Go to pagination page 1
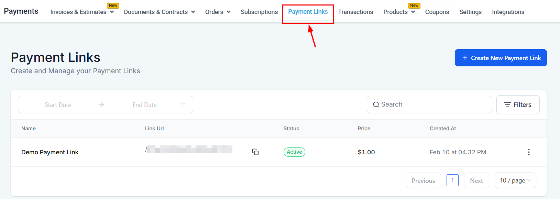560x199 pixels. point(452,180)
